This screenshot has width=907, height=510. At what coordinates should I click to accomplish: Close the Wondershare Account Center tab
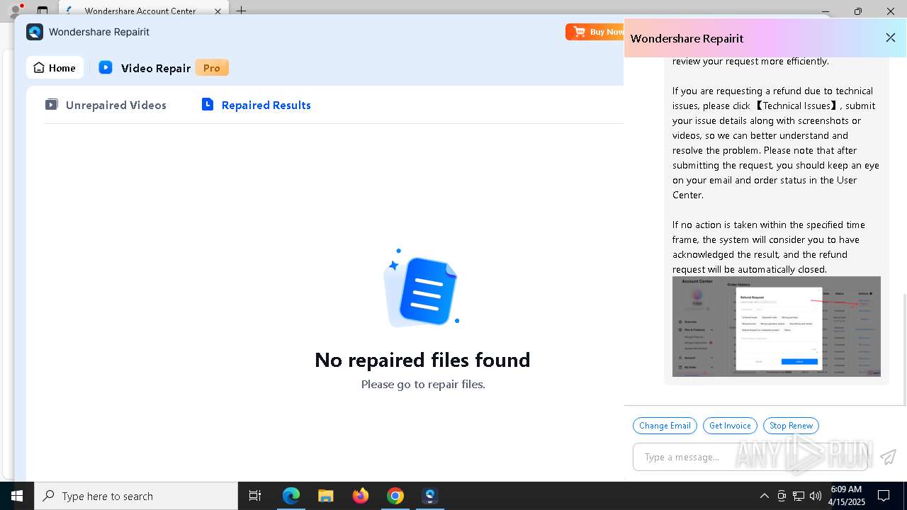tap(218, 11)
